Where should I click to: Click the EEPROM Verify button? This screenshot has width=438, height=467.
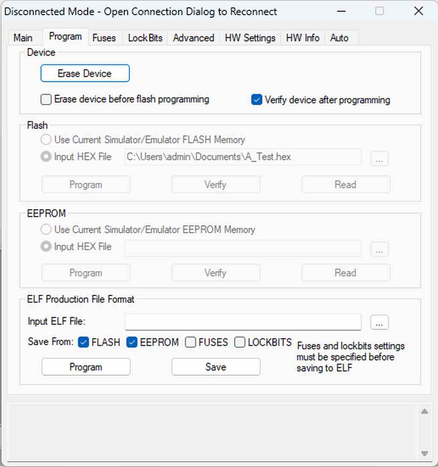click(x=216, y=273)
